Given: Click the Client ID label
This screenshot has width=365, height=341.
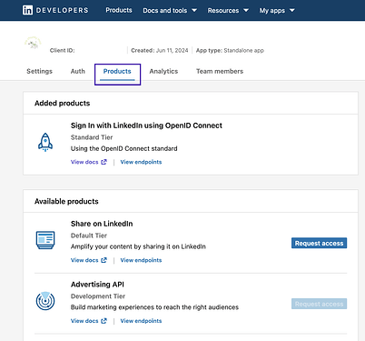Looking at the screenshot, I should pos(62,50).
